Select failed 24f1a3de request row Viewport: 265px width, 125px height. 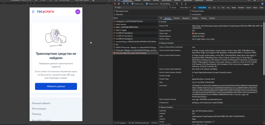pyautogui.click(x=135, y=53)
